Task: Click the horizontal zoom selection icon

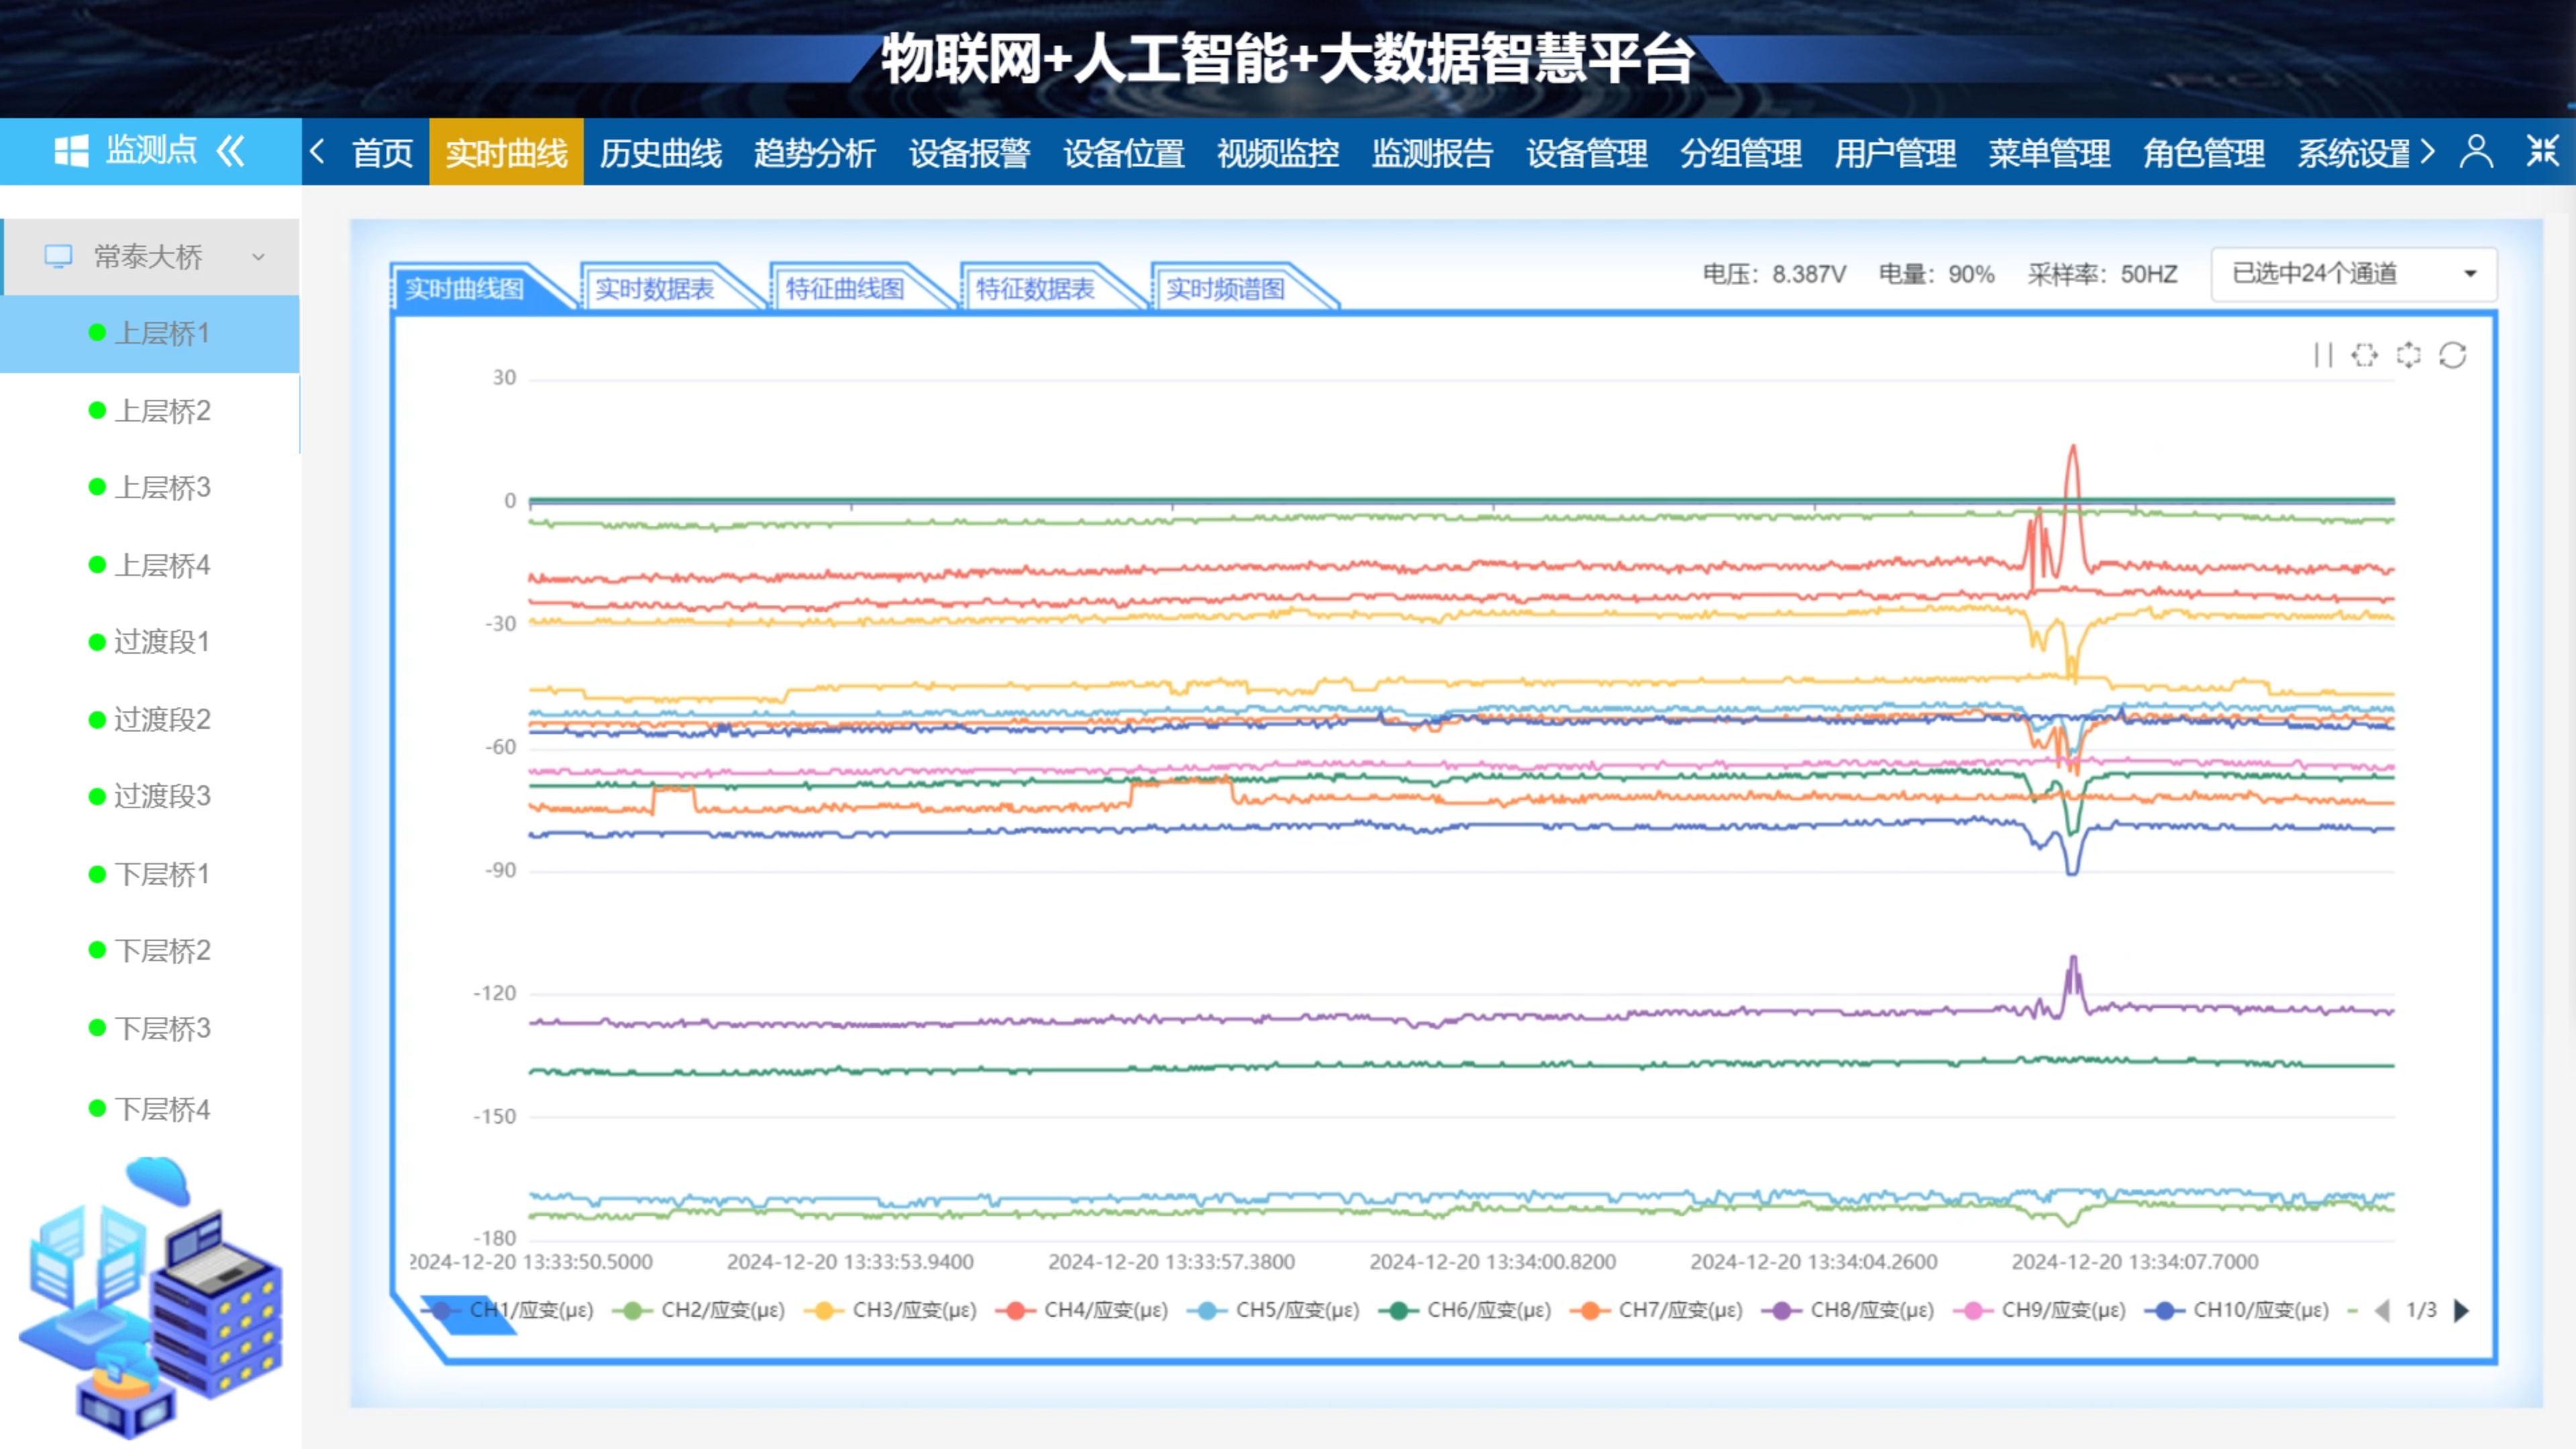Action: pyautogui.click(x=2365, y=355)
